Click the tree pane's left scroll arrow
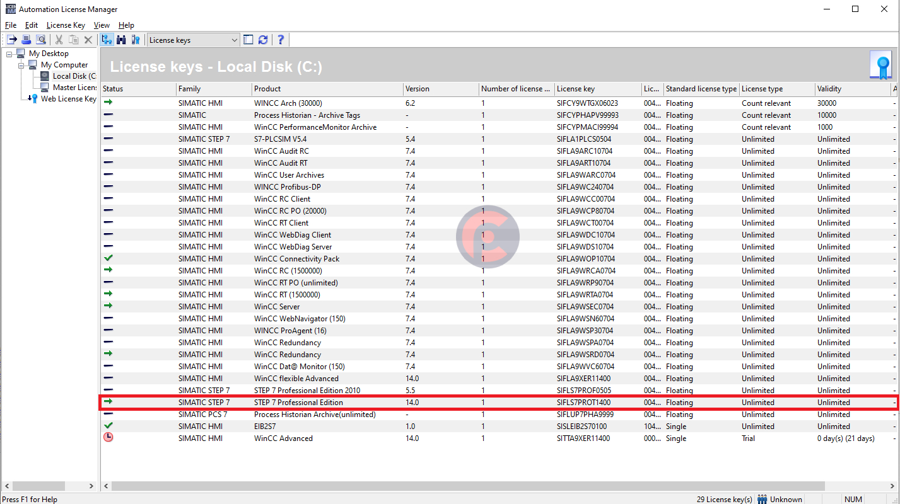The image size is (900, 504). pos(6,486)
